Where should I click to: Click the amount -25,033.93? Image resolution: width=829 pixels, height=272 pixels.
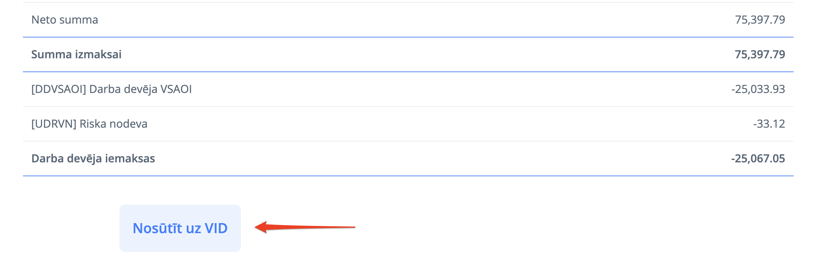pyautogui.click(x=758, y=89)
